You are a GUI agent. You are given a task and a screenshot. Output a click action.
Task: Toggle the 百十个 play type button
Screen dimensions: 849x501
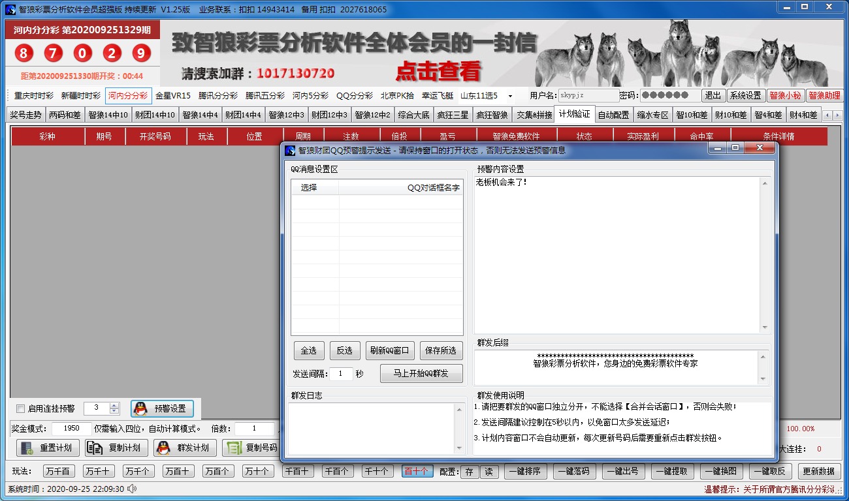click(x=417, y=471)
